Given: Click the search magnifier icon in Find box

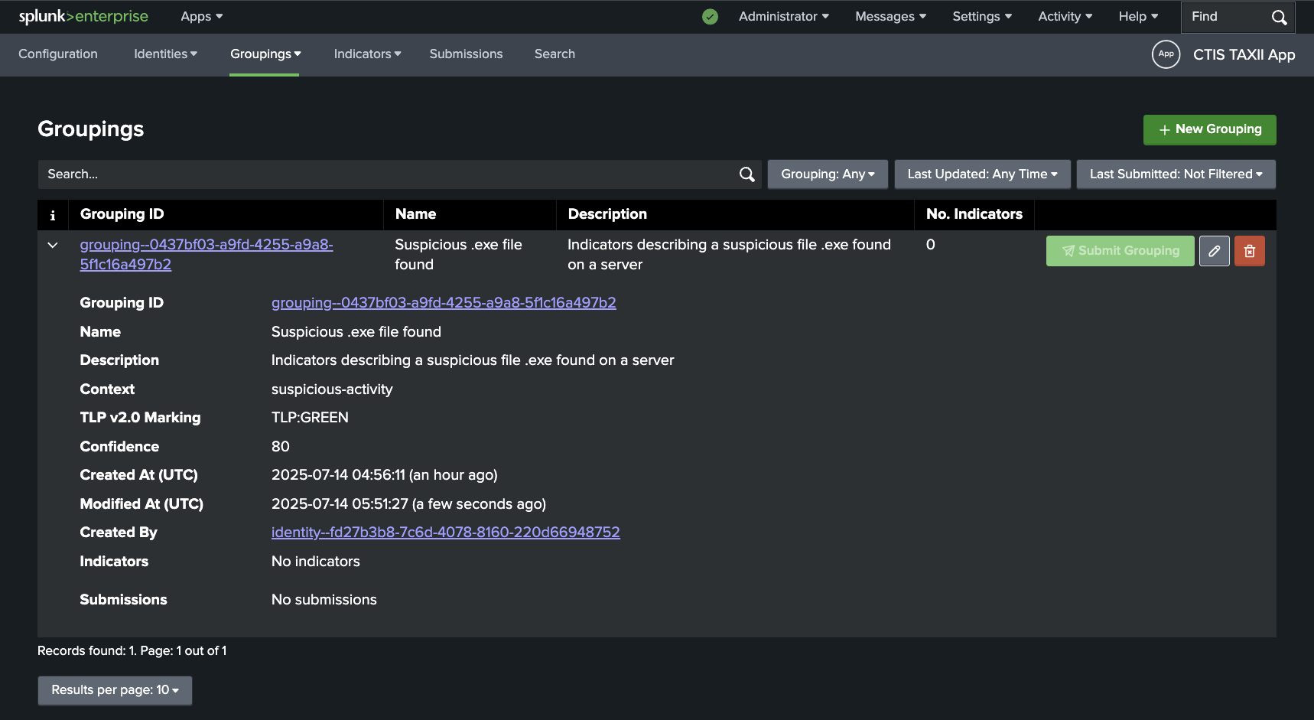Looking at the screenshot, I should point(1279,17).
